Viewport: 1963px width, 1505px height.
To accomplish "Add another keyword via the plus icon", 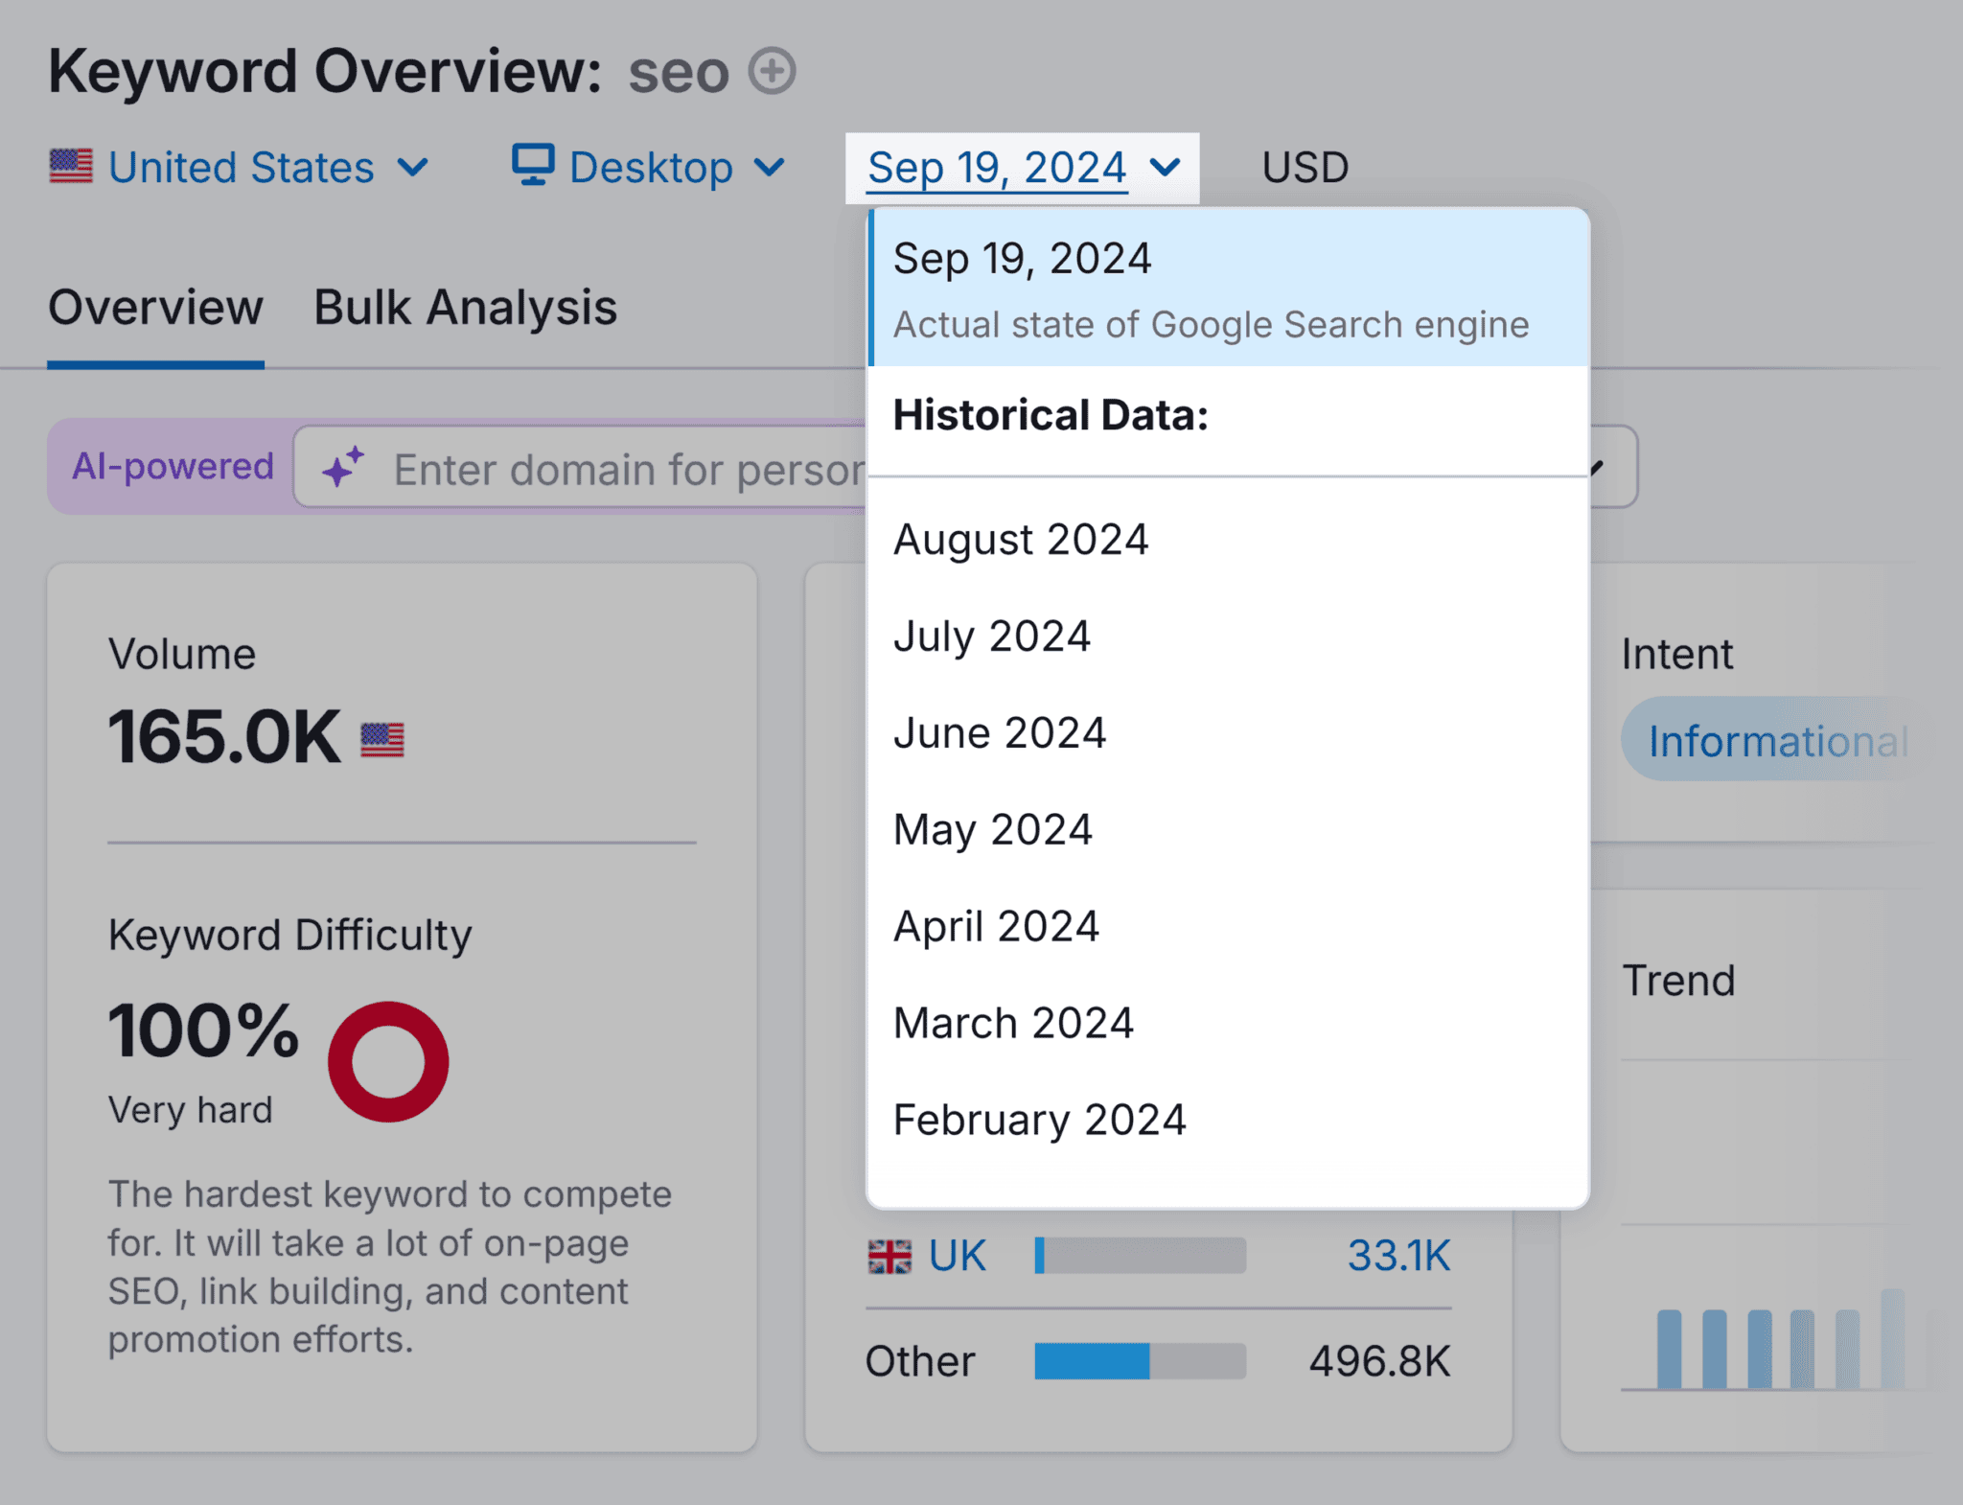I will 773,71.
